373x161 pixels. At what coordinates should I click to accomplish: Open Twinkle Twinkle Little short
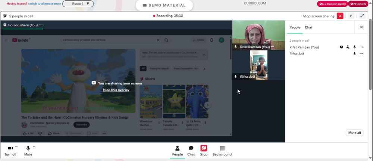[x=174, y=102]
